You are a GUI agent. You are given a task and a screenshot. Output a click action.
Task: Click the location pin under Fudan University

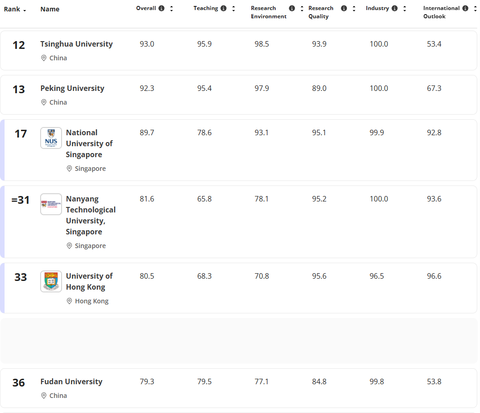pyautogui.click(x=44, y=396)
